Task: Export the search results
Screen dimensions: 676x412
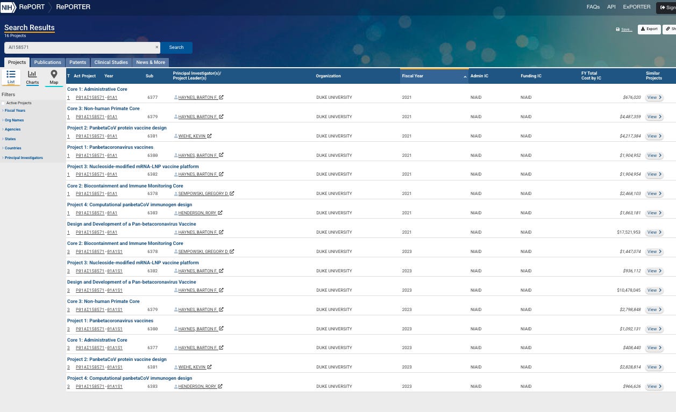Action: point(649,29)
